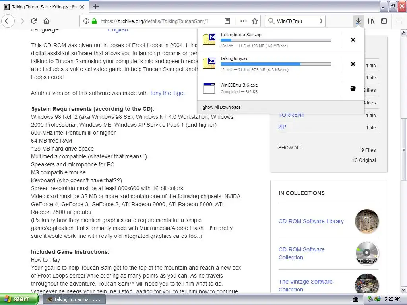Go to the Firefox home page
Viewport: 407px width, 305px height.
click(47, 21)
